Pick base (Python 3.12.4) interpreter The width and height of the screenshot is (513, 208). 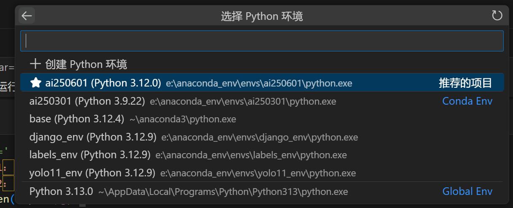[x=262, y=119]
